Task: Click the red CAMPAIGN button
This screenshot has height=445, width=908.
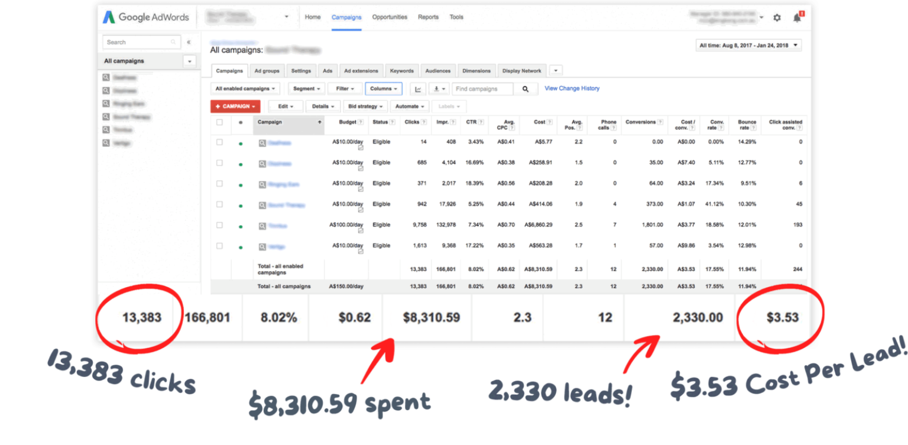Action: coord(235,106)
